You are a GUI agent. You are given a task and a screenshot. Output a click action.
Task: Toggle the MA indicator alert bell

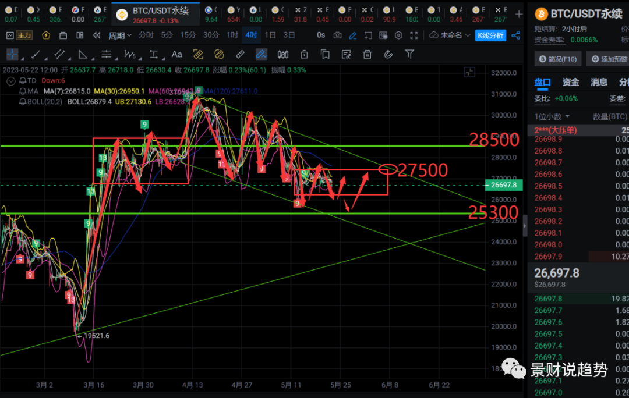point(23,91)
